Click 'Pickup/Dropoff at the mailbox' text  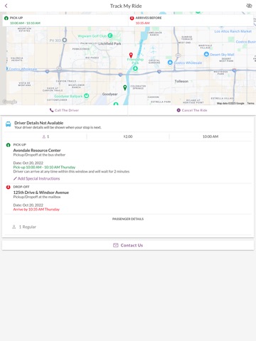(x=37, y=197)
